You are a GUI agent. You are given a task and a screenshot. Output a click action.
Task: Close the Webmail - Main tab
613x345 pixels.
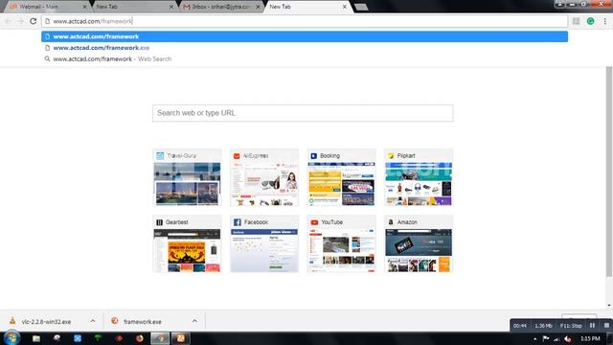(84, 7)
